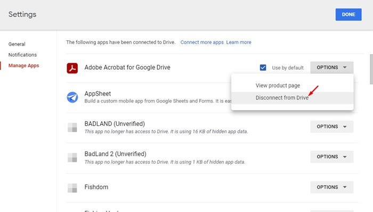The image size is (373, 212).
Task: Click the blue DONE button
Action: 348,14
